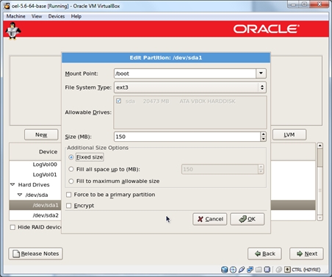Collapse the Hard Drives tree node
Screen dimensions: 332x277
point(12,184)
